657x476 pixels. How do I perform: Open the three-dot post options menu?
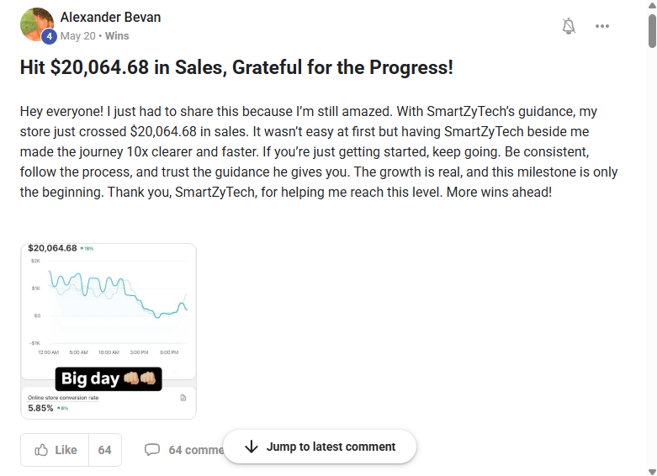(x=602, y=26)
